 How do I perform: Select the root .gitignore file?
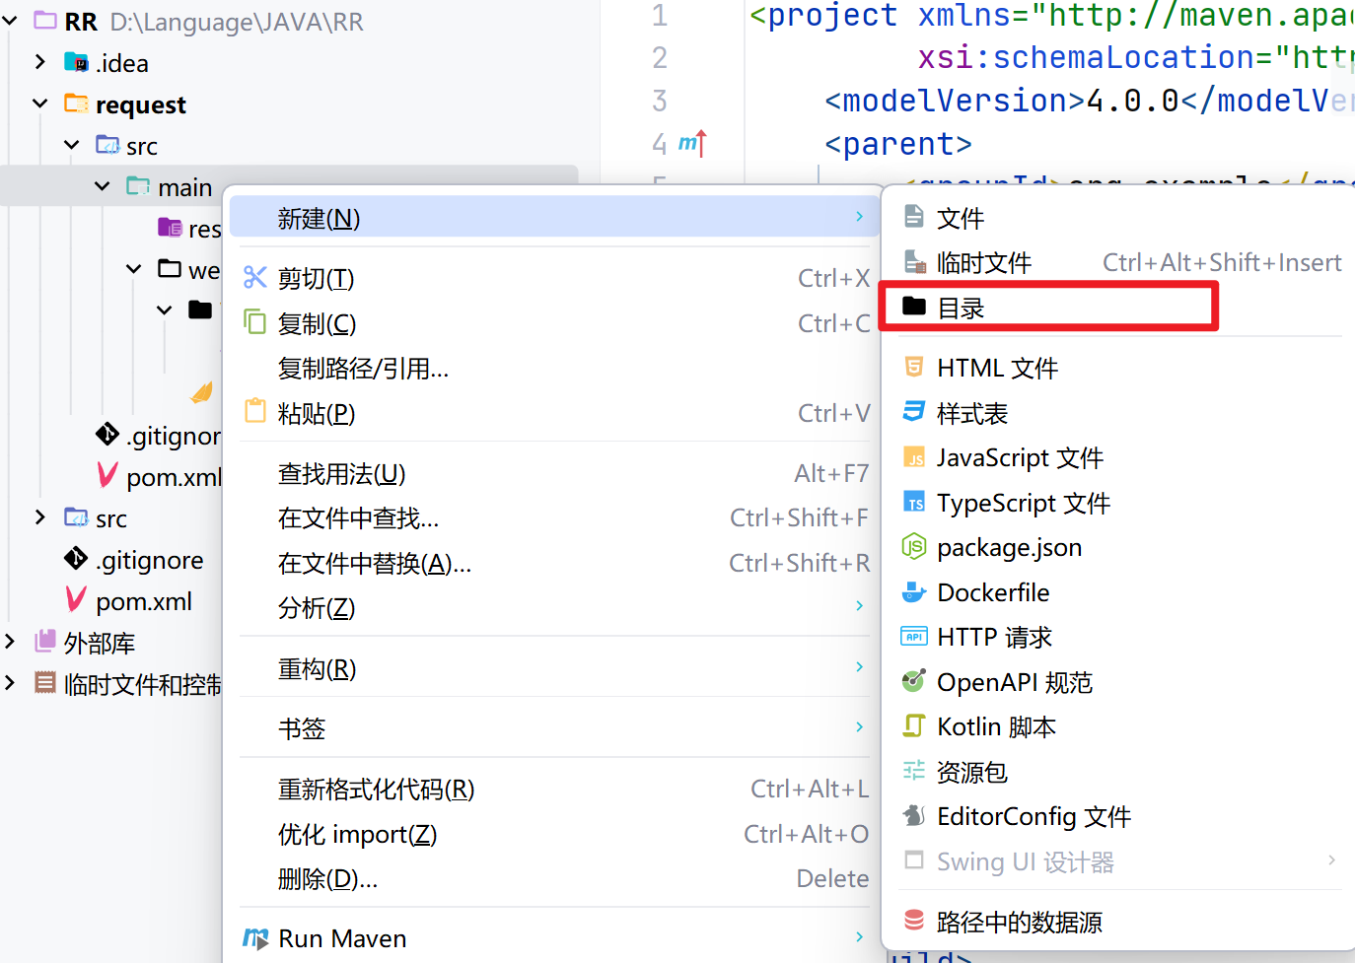pos(149,560)
